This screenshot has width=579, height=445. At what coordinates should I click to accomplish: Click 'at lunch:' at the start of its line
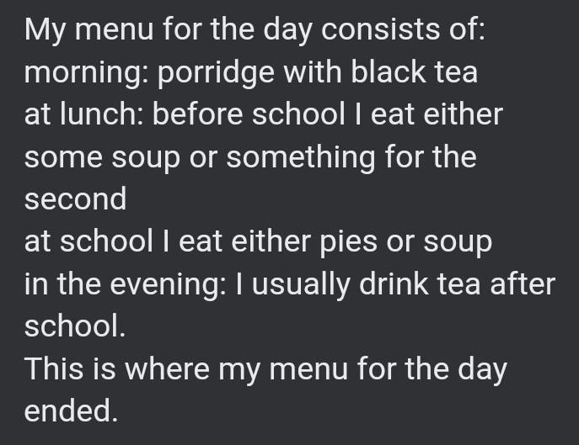click(x=83, y=114)
